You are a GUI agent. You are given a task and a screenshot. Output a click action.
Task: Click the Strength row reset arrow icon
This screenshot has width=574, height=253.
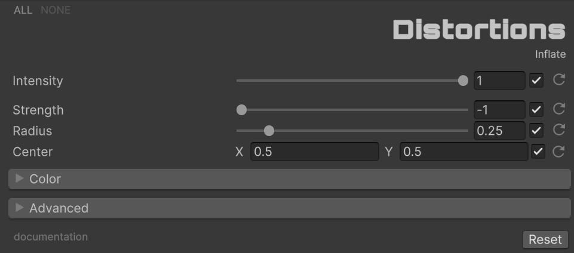[x=558, y=109]
